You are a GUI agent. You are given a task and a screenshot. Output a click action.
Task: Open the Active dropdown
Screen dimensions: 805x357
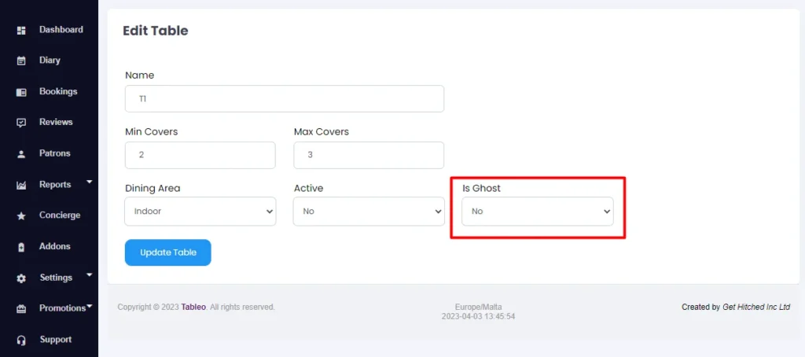tap(369, 211)
